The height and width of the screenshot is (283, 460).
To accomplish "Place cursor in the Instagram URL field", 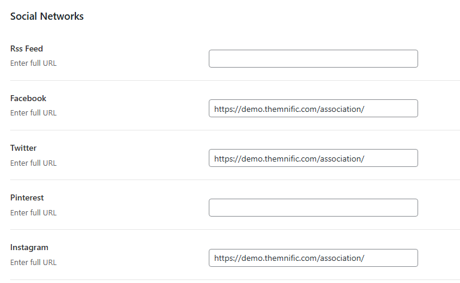I will pos(313,258).
